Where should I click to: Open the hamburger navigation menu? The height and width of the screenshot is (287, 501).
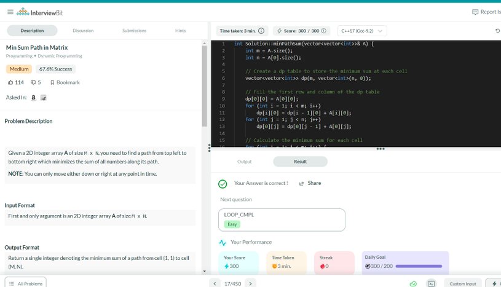pos(10,12)
